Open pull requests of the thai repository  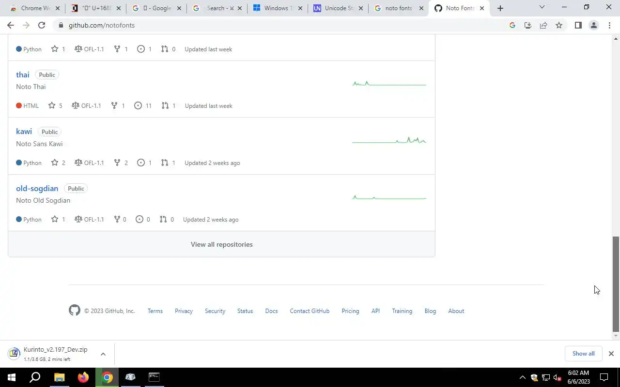click(168, 105)
